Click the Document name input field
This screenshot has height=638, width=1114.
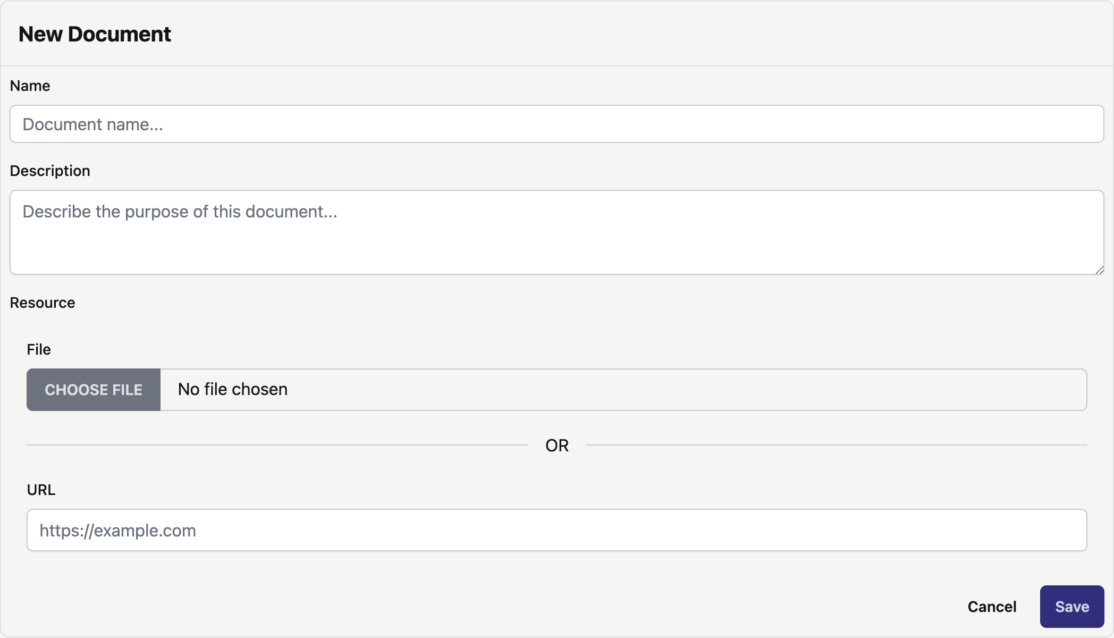tap(556, 124)
